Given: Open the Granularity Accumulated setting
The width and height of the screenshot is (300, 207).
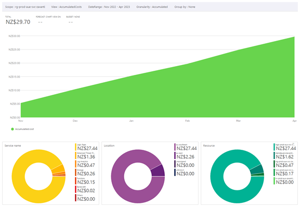Looking at the screenshot, I should [x=152, y=7].
